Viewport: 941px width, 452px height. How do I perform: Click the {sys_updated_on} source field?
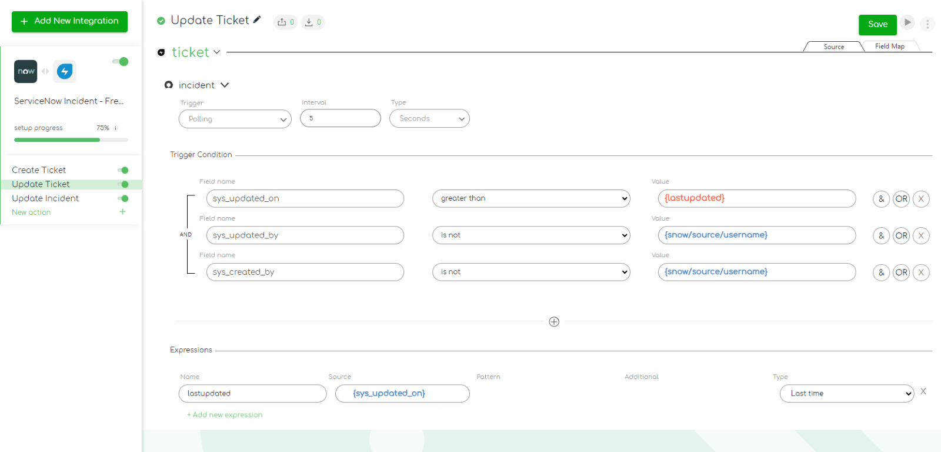(402, 394)
